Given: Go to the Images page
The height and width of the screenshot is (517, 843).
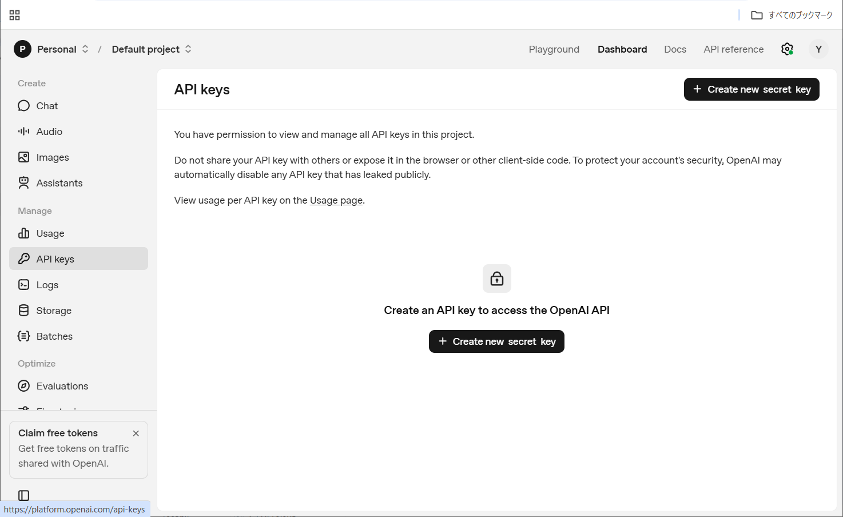Looking at the screenshot, I should (52, 157).
